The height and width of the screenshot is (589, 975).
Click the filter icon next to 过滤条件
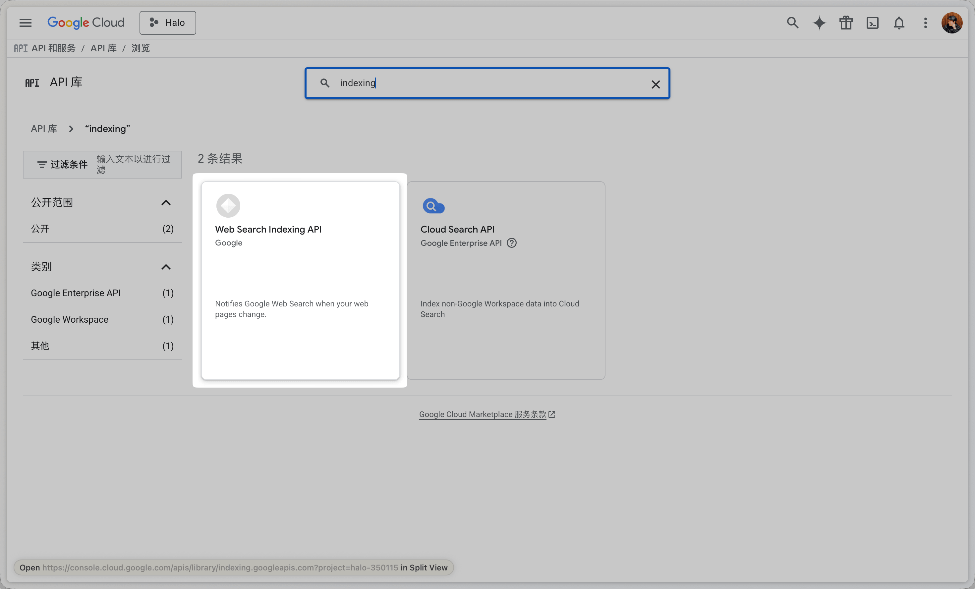(42, 165)
